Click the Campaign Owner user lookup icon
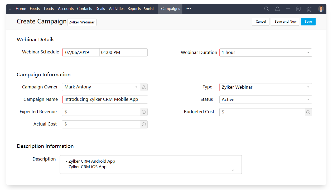The image size is (333, 190). click(x=144, y=87)
